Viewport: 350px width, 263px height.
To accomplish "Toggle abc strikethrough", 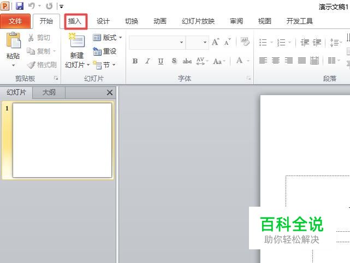I will (x=187, y=61).
